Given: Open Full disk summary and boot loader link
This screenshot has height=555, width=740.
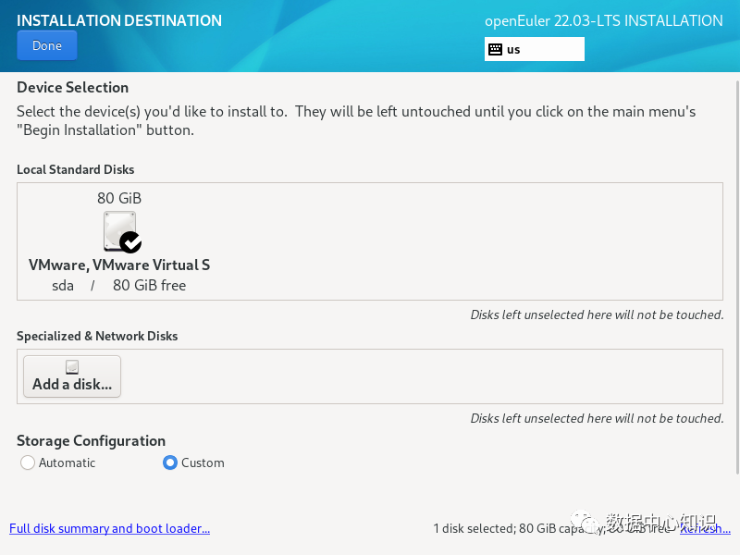Looking at the screenshot, I should point(109,528).
